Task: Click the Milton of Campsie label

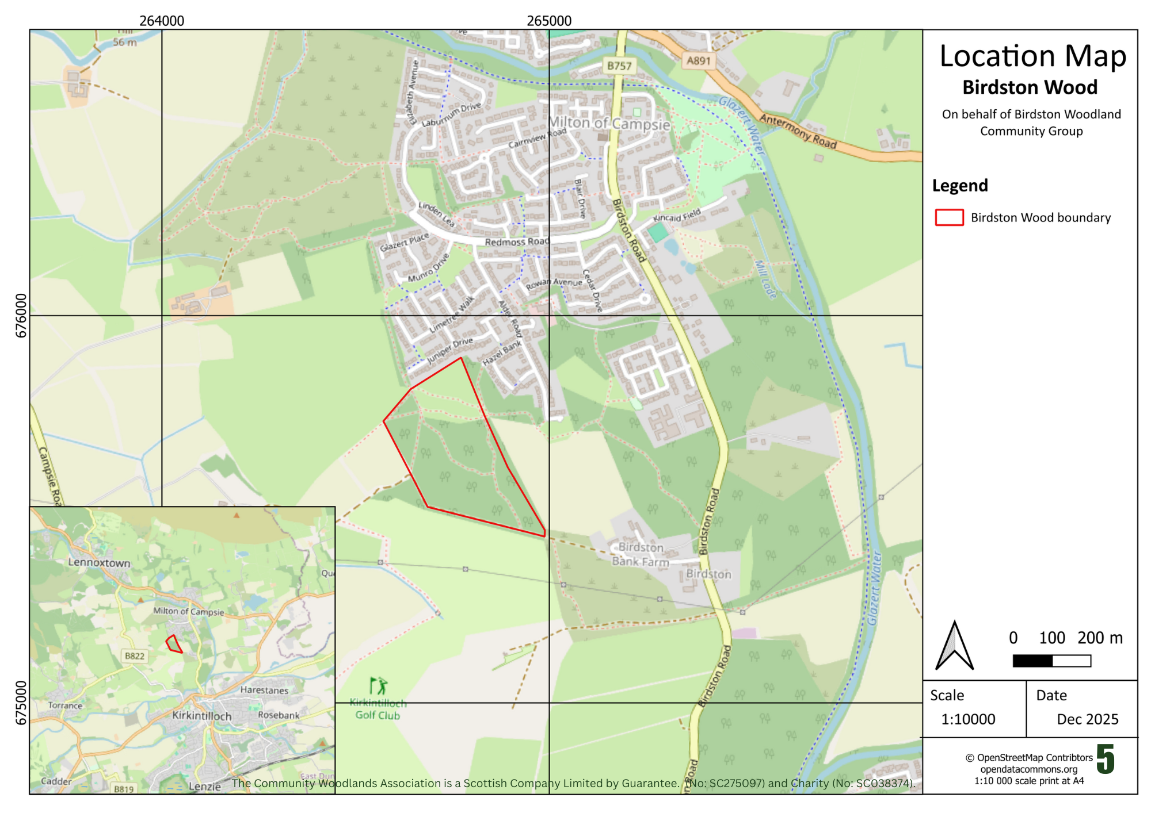Action: [609, 124]
